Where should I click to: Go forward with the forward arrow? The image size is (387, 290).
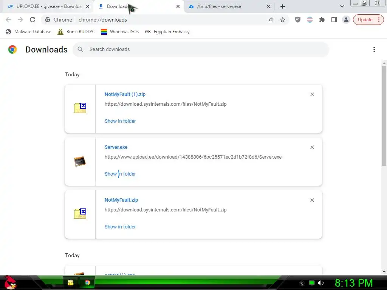point(20,20)
